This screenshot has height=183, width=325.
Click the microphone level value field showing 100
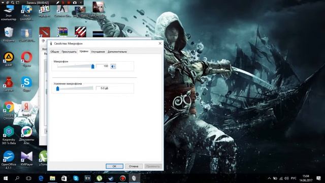[x=103, y=66]
